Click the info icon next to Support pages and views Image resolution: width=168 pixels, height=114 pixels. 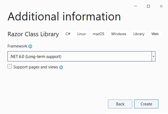coord(61,67)
